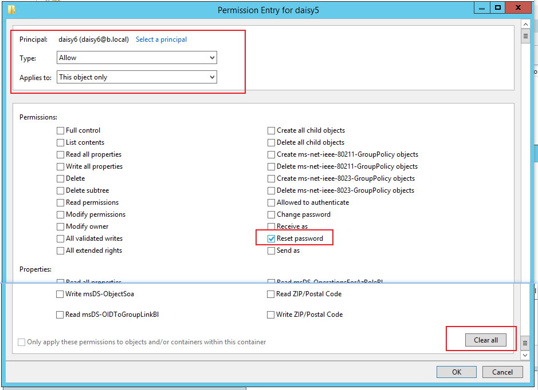Check the Send as permission
This screenshot has width=538, height=390.
pos(270,250)
